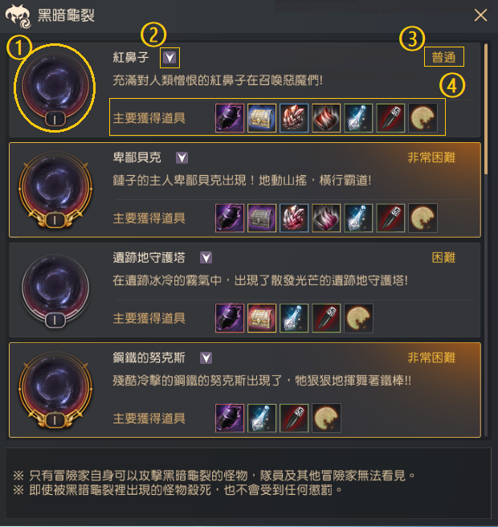Select the purple treasure chest in 卑鄙貝克 row
Screen dimensions: 498x527
tap(262, 218)
